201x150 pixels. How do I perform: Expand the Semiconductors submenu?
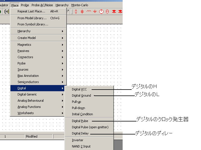38,82
